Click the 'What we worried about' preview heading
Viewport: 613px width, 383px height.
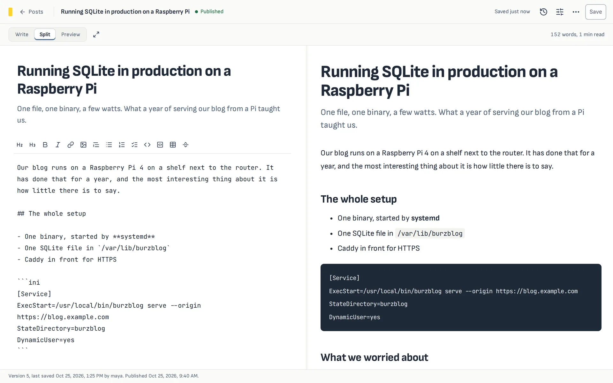[x=374, y=357]
